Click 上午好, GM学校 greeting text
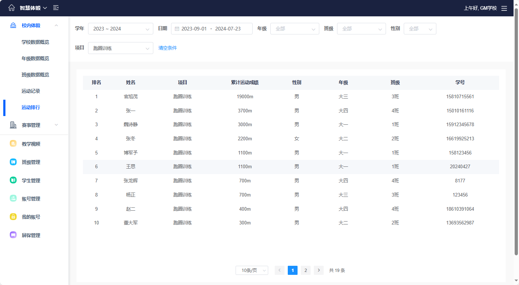The width and height of the screenshot is (519, 285). [x=480, y=8]
